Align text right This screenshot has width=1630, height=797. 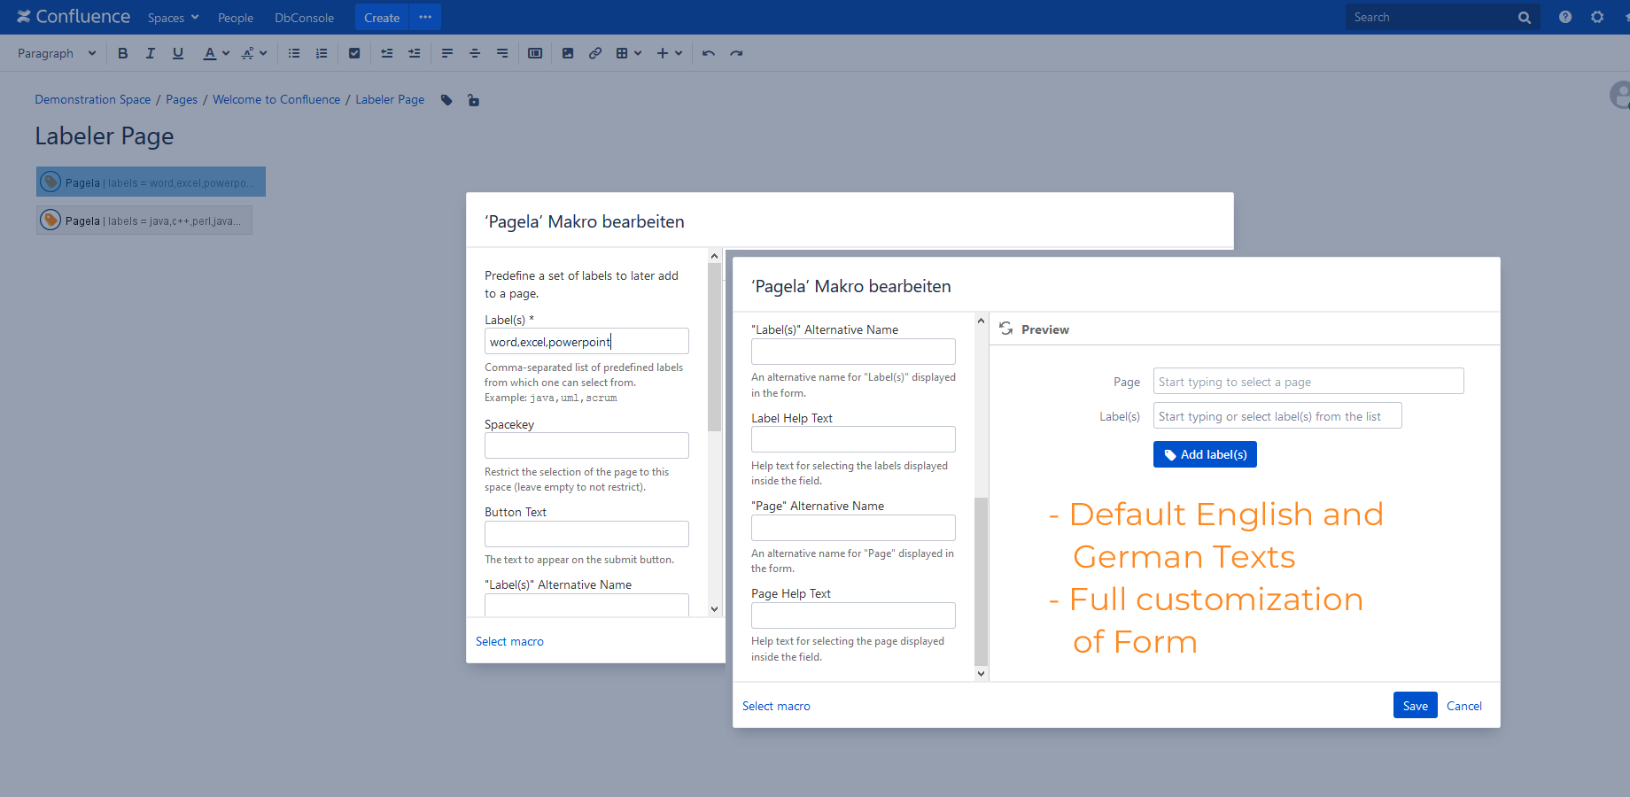tap(502, 53)
